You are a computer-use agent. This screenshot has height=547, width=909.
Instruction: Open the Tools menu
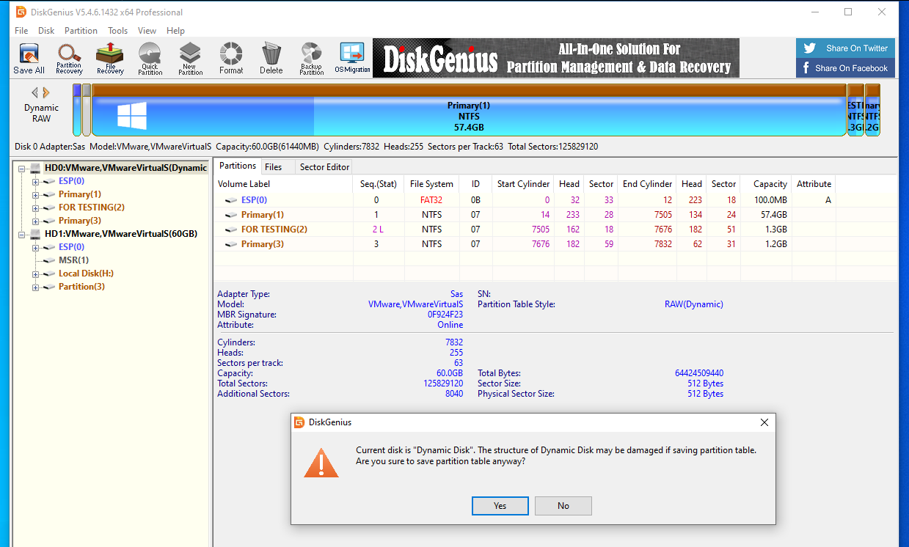[117, 31]
